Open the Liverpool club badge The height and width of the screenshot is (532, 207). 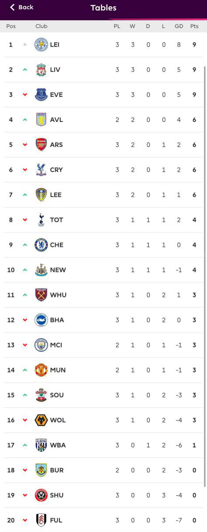(41, 70)
